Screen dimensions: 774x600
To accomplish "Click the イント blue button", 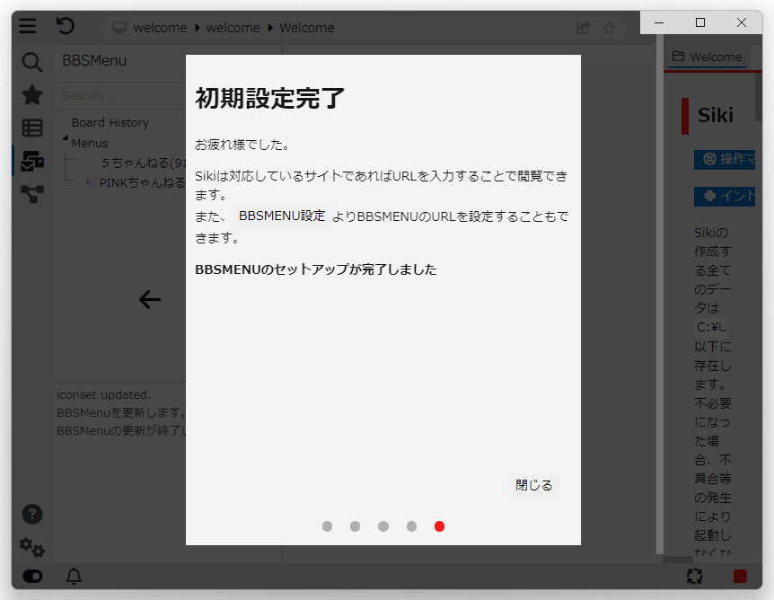I will (725, 196).
